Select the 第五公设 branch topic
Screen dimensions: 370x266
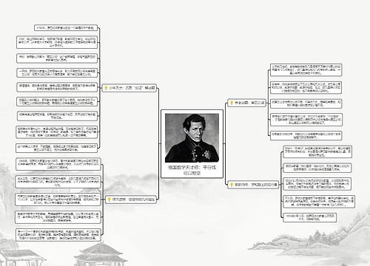point(247,103)
